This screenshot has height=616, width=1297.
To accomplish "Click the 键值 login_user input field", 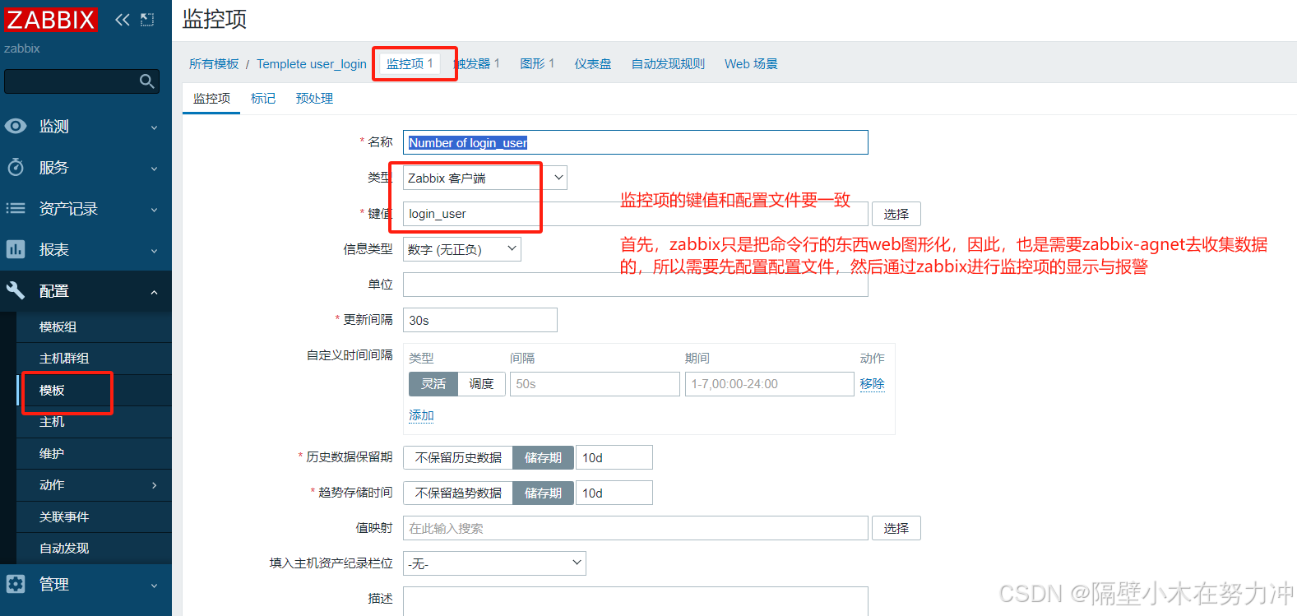I will pos(636,214).
